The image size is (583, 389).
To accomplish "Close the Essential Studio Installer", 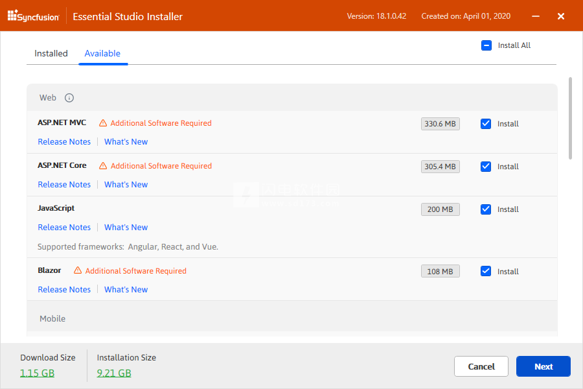I will click(x=561, y=16).
